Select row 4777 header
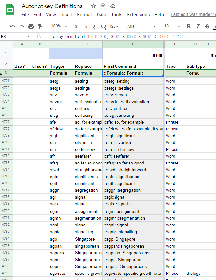 (x=6, y=122)
